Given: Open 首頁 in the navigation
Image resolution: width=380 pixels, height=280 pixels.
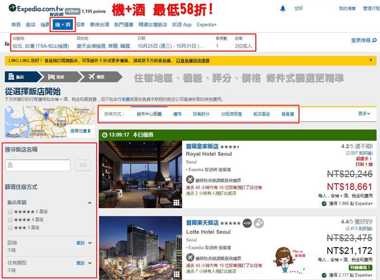Looking at the screenshot, I should (16, 25).
